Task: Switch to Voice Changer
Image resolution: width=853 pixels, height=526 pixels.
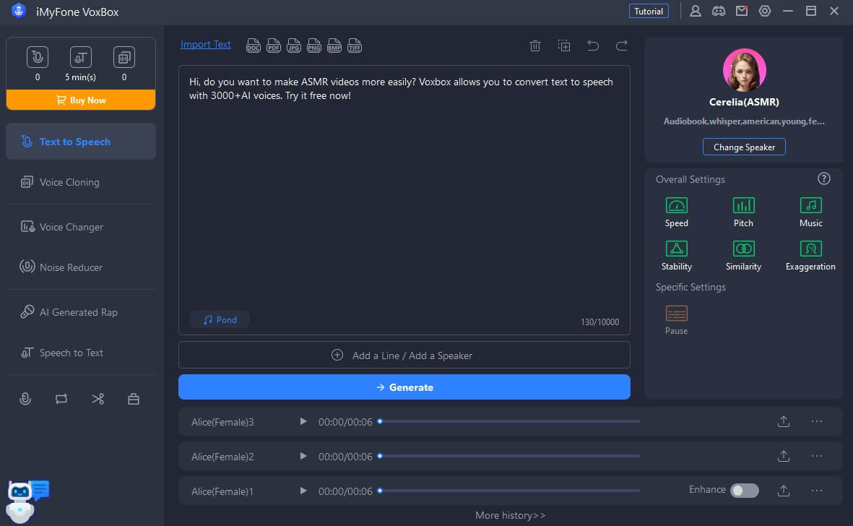Action: point(80,227)
